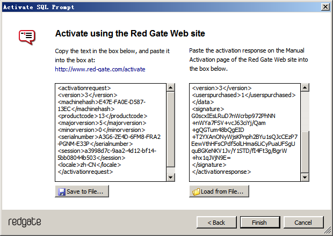Viewport: 333px width, 236px height.
Task: Click the majorversion 5 line
Action: click(102, 123)
